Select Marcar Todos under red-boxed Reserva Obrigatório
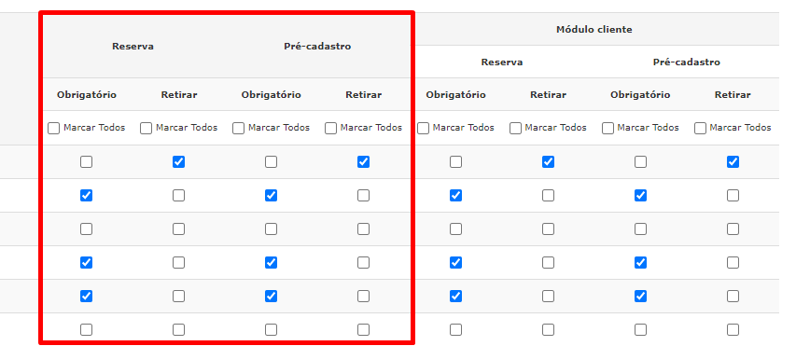The width and height of the screenshot is (810, 346). [x=54, y=128]
